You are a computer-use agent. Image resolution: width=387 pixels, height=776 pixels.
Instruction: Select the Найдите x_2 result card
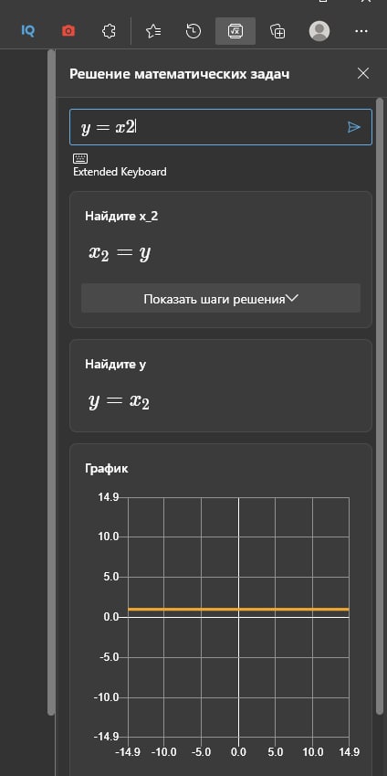221,260
